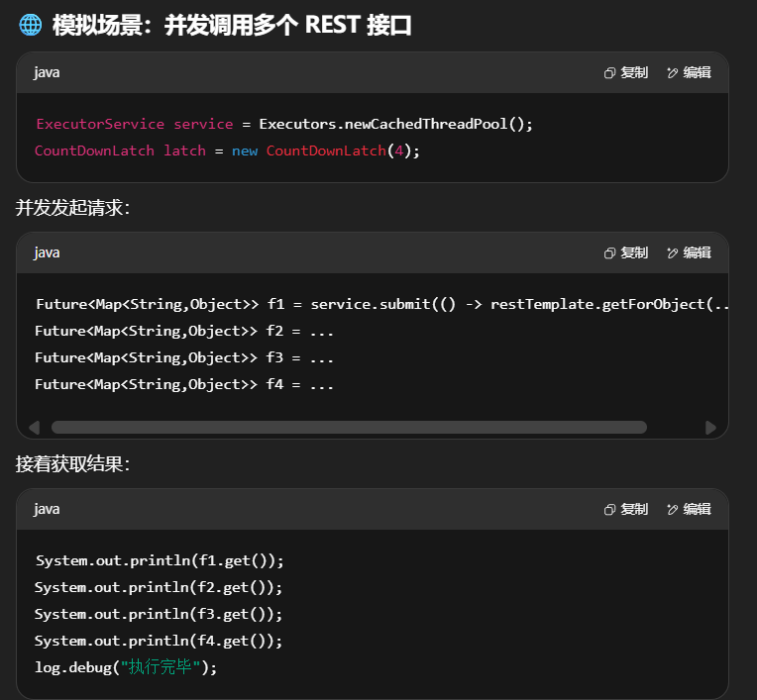757x700 pixels.
Task: Copy the Future requests code block
Action: pos(626,252)
